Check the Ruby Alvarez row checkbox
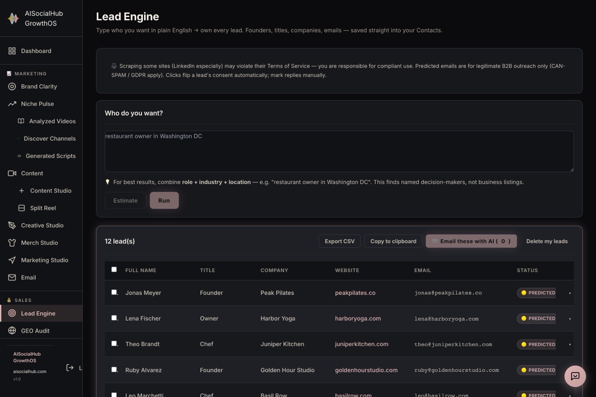Image resolution: width=596 pixels, height=397 pixels. 114,369
